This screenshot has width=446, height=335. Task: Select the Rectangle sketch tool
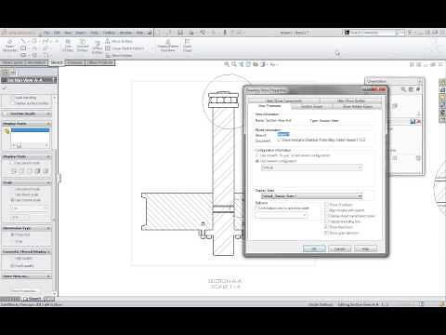23,48
